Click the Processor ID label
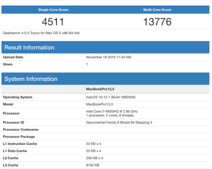 (x=14, y=122)
